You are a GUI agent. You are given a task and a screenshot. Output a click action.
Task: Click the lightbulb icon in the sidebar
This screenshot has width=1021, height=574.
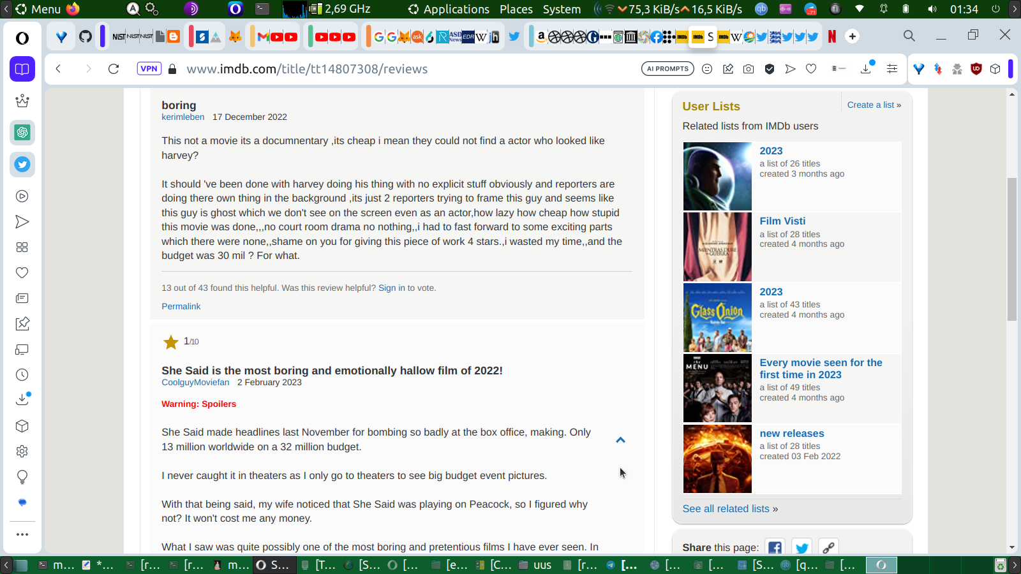pos(22,477)
